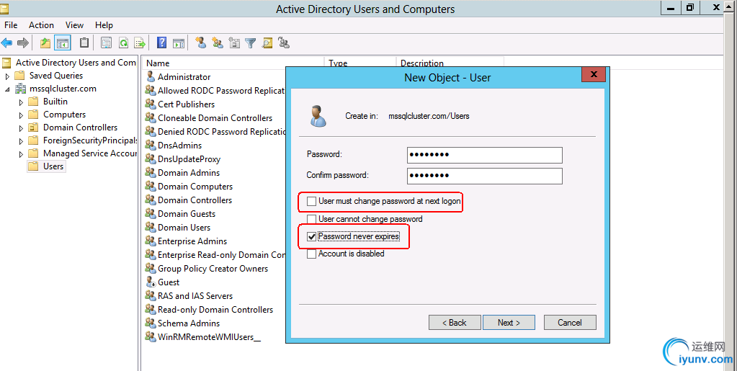Click the Export list toolbar icon

tap(140, 43)
